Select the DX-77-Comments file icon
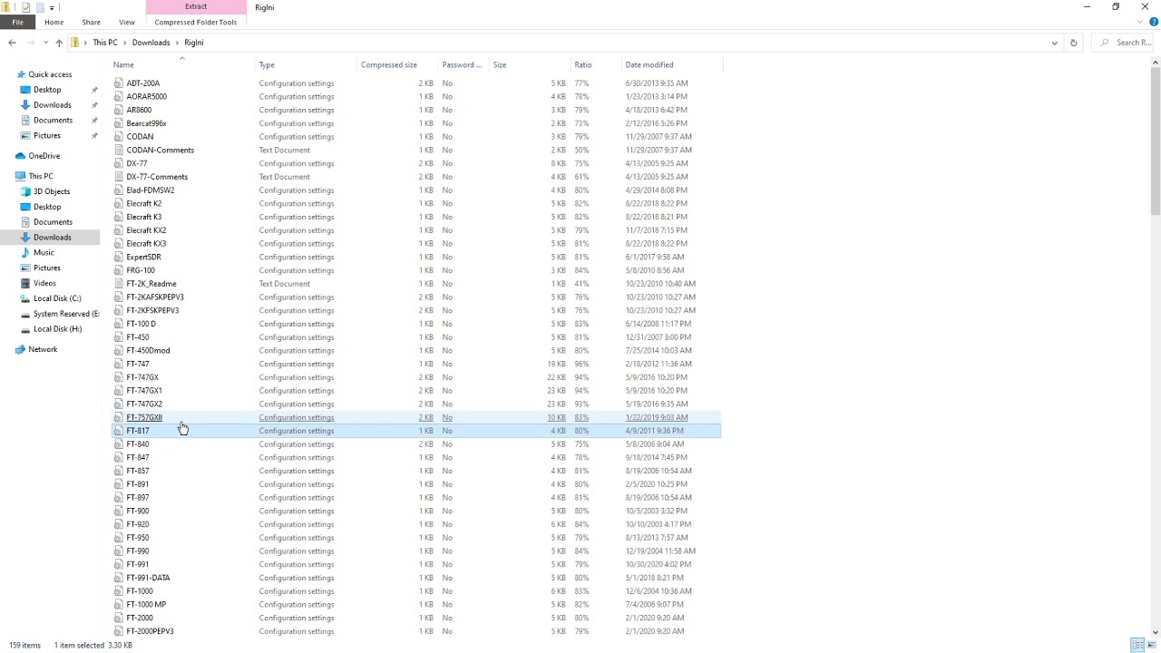Screen dimensions: 1161x653 coord(119,177)
